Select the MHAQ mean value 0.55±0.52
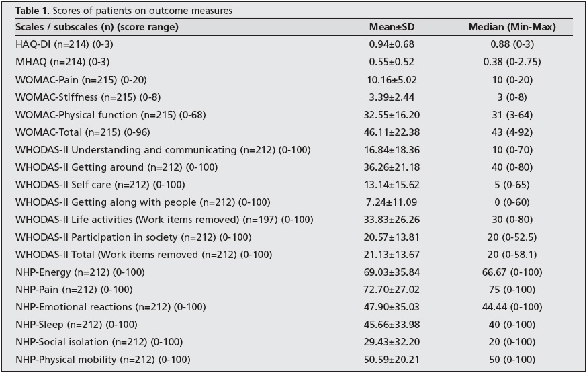The image size is (587, 373). tap(391, 62)
